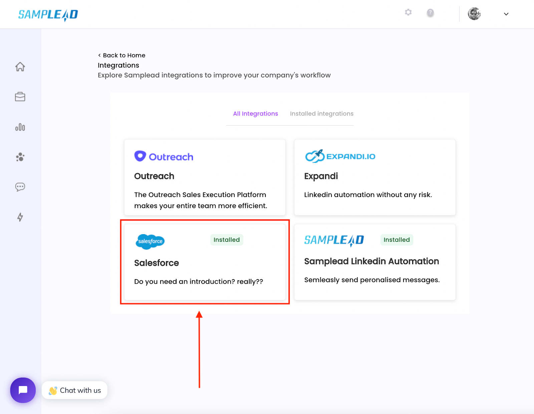The width and height of the screenshot is (534, 414).
Task: Open the Home icon in sidebar
Action: point(20,67)
